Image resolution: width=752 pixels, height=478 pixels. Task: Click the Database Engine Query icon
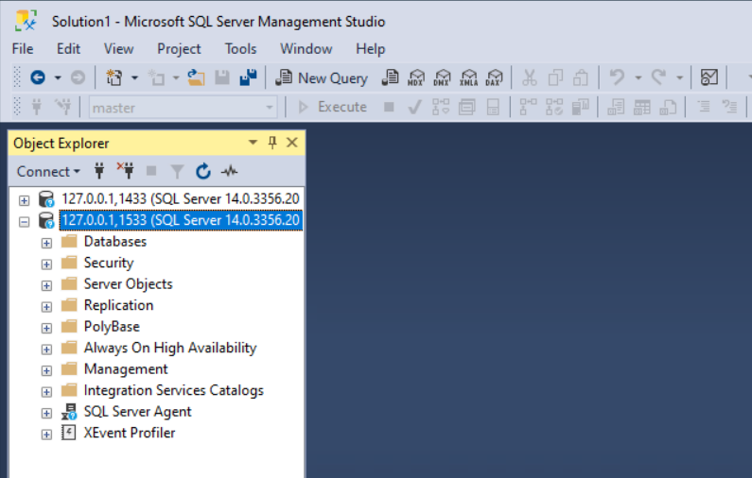click(x=390, y=77)
